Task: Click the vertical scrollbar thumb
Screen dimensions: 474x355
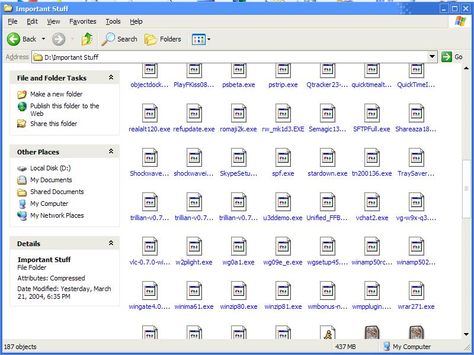Action: coord(466,188)
